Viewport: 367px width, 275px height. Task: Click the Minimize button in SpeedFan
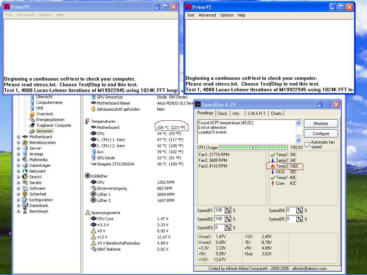[321, 124]
